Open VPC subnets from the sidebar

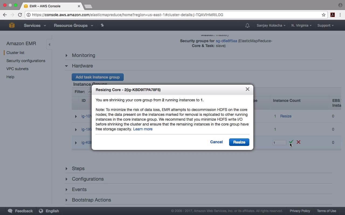click(x=17, y=69)
